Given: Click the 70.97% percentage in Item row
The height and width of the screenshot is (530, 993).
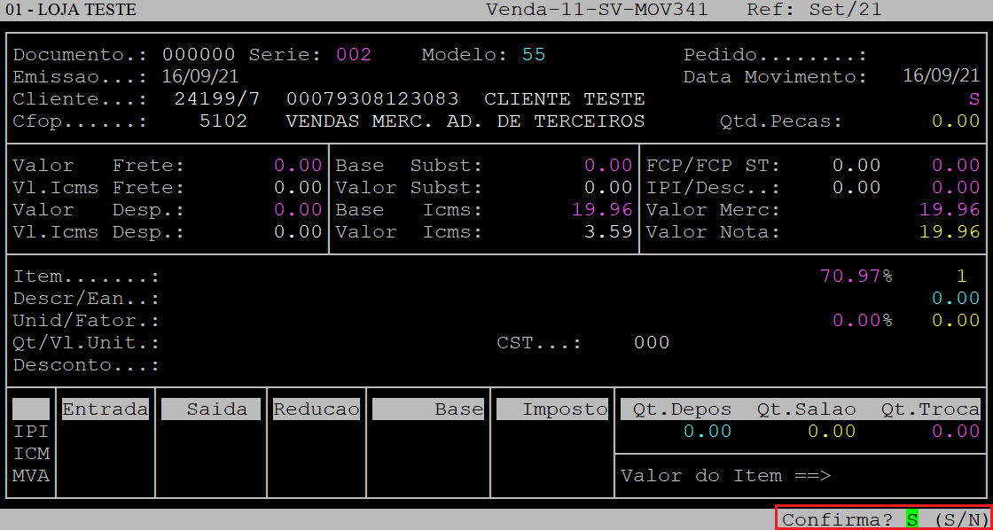Looking at the screenshot, I should [856, 277].
